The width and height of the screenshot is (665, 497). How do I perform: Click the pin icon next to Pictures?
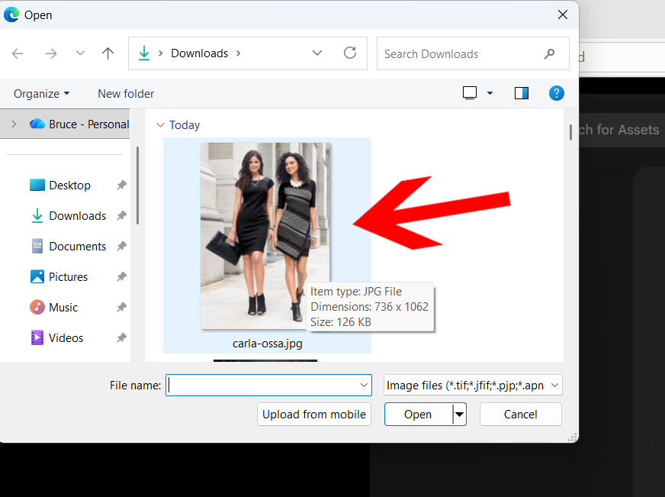click(122, 276)
